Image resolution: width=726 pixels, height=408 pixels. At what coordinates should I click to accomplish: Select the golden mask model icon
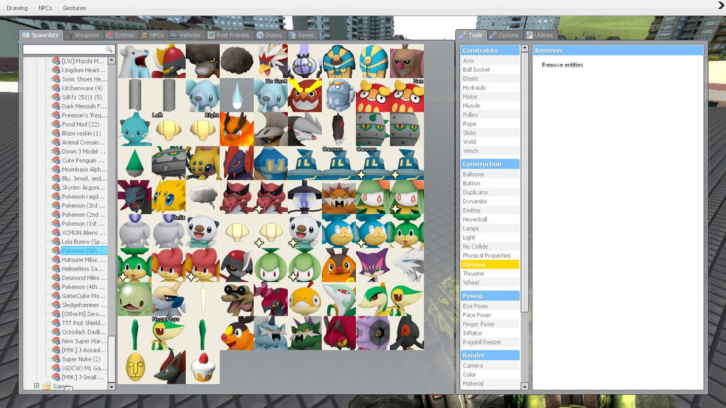tap(135, 368)
